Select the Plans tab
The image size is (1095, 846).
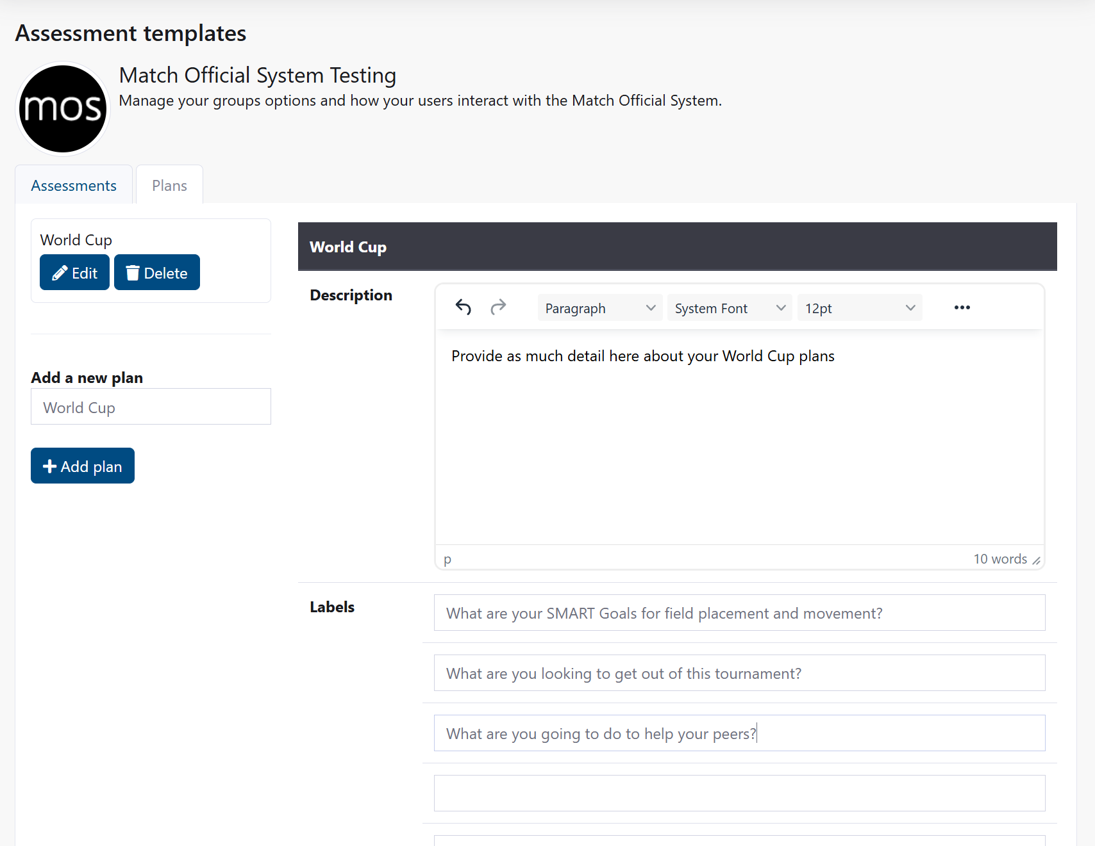pyautogui.click(x=169, y=185)
